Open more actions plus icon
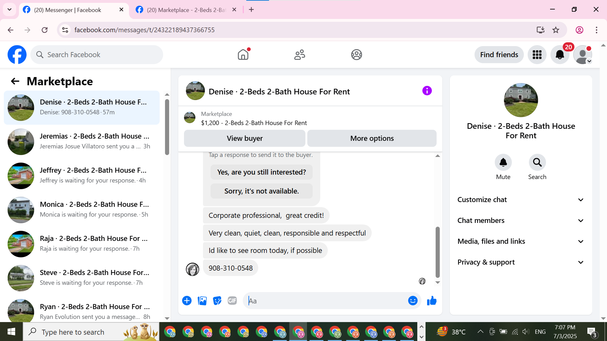 click(x=187, y=301)
